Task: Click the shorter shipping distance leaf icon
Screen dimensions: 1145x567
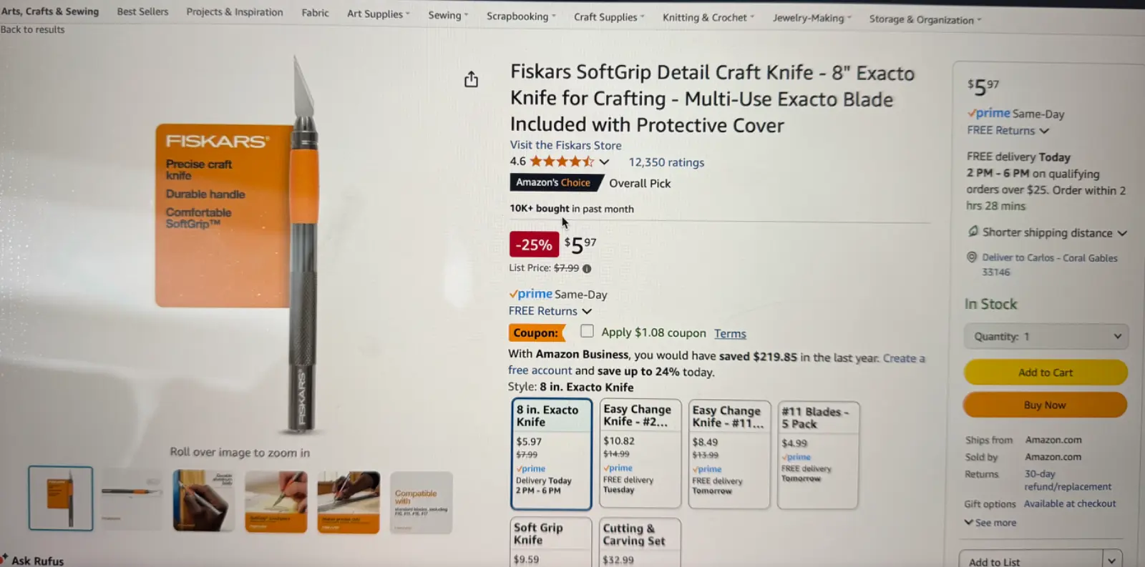Action: [x=973, y=232]
